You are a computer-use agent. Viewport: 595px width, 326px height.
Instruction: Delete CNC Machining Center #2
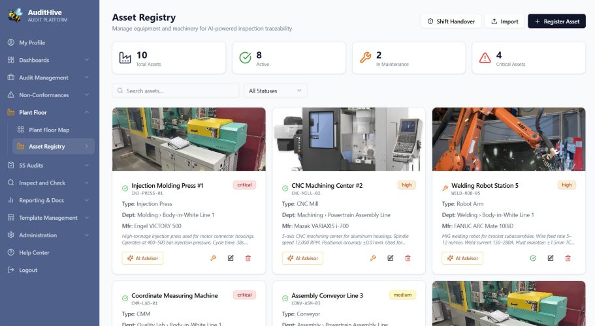[x=408, y=258]
